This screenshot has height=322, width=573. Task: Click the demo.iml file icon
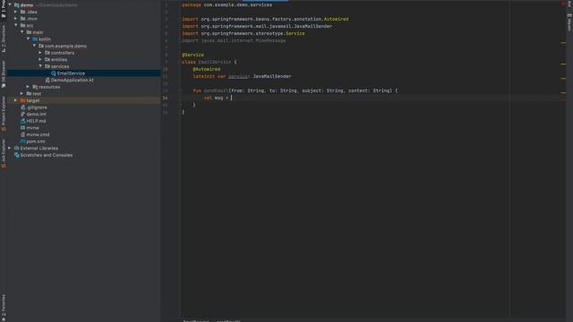coord(22,114)
